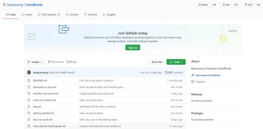Click the 652 forks count
263x129 pixels.
(x=258, y=5)
